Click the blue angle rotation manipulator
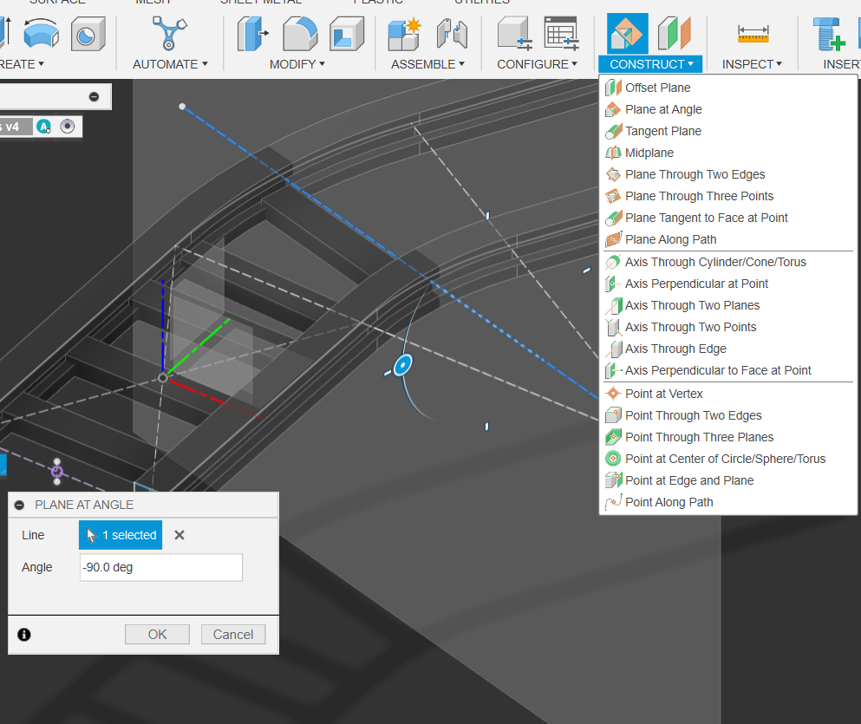Viewport: 861px width, 724px height. click(402, 365)
